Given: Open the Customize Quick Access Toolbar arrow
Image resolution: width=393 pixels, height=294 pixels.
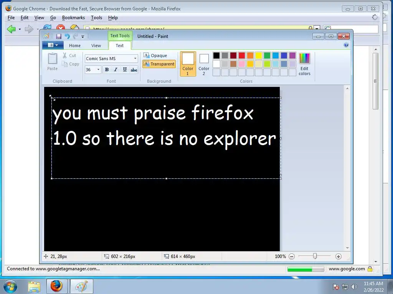Looking at the screenshot, I should (x=83, y=36).
